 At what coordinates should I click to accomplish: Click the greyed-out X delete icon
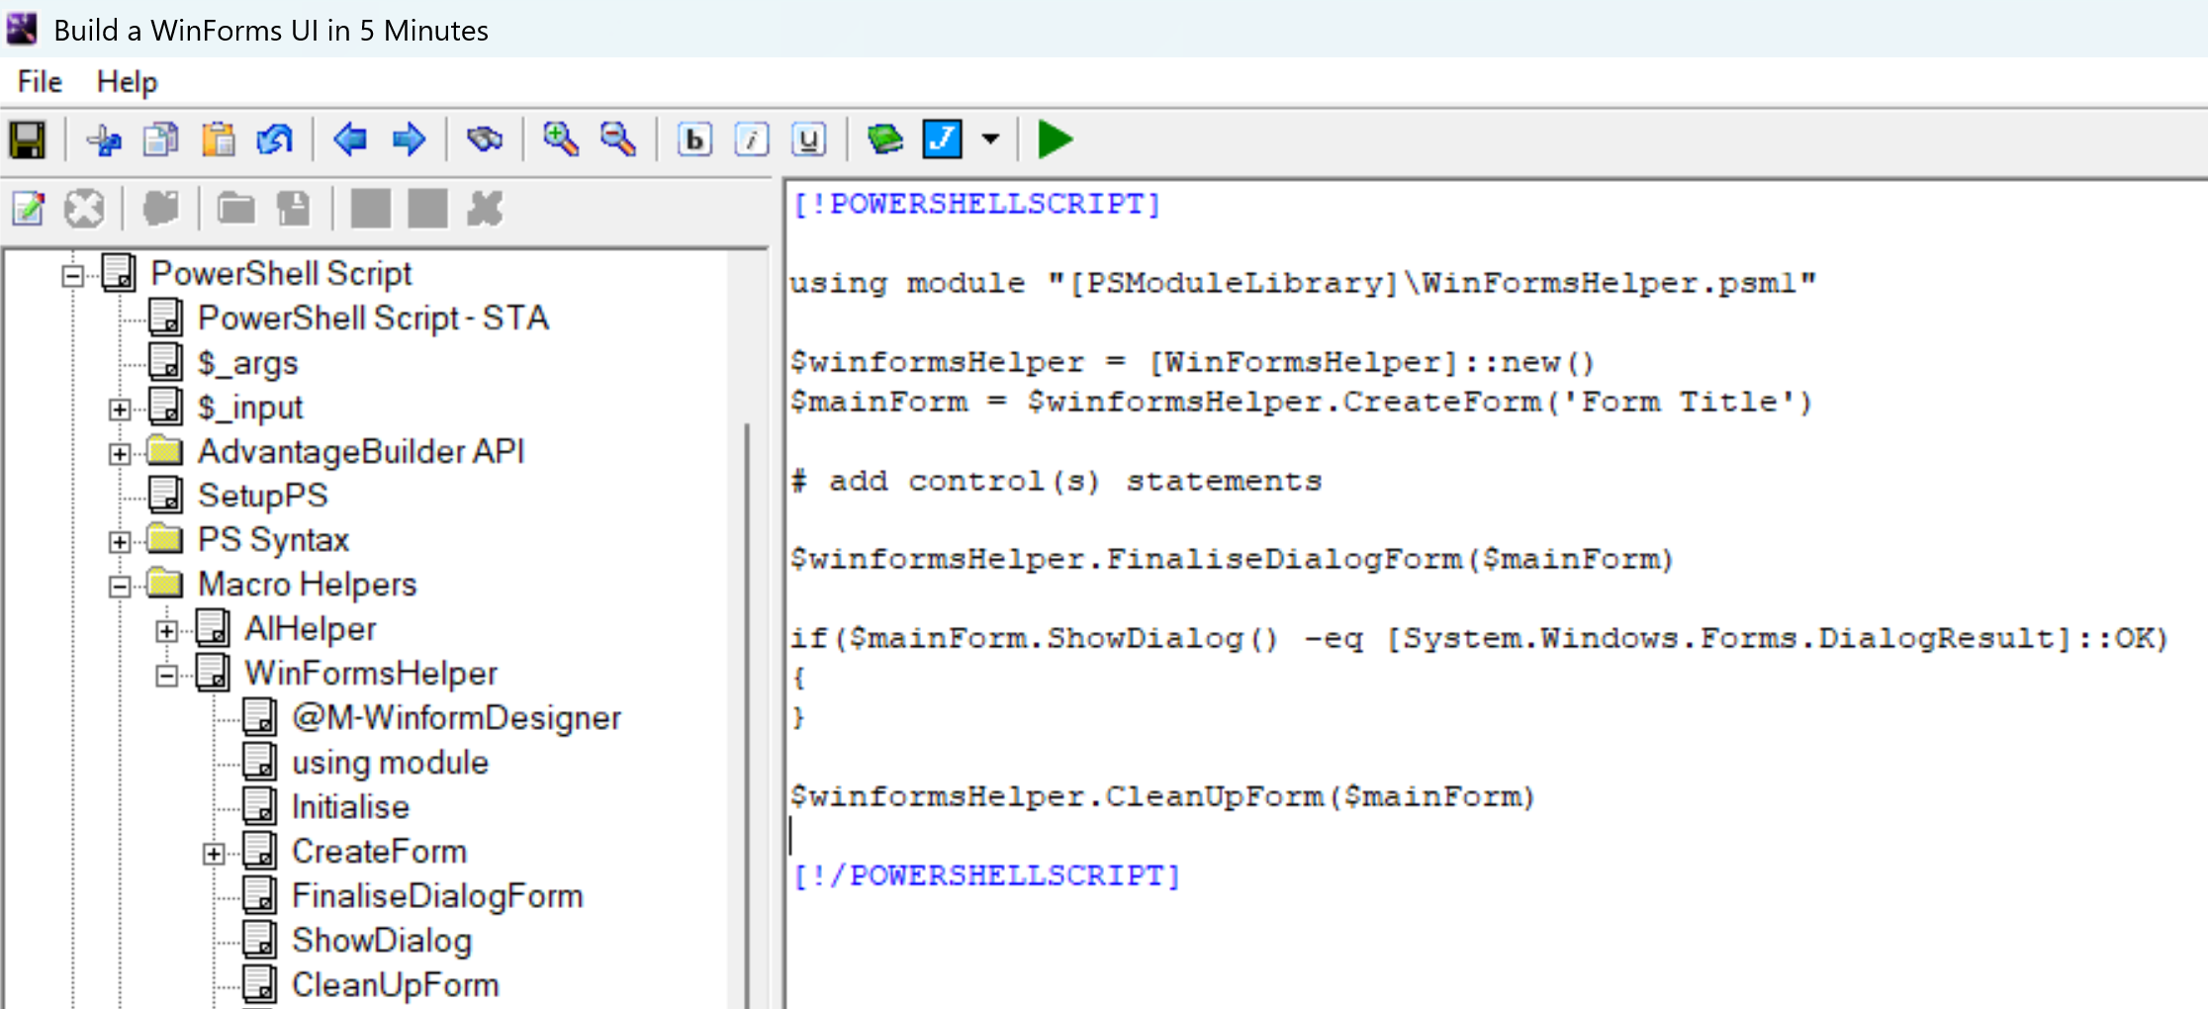[x=485, y=209]
